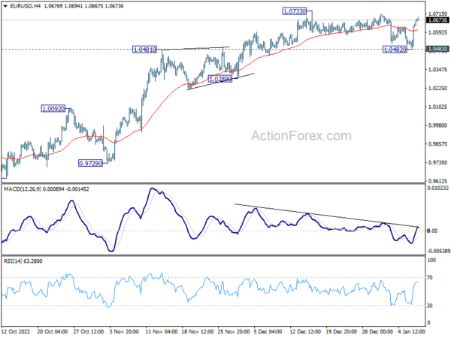Select the 1.00920 price label

click(53, 109)
